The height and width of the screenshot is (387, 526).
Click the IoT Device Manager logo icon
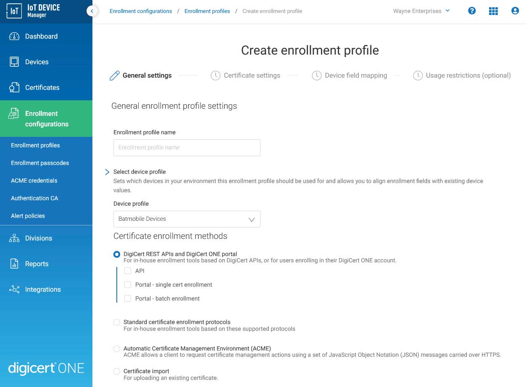(14, 11)
